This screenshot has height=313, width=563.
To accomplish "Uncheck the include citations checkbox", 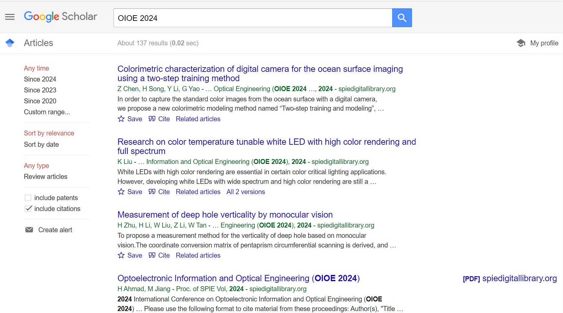I will tap(28, 209).
